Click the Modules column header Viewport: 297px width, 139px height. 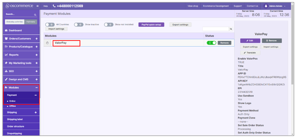[51, 36]
